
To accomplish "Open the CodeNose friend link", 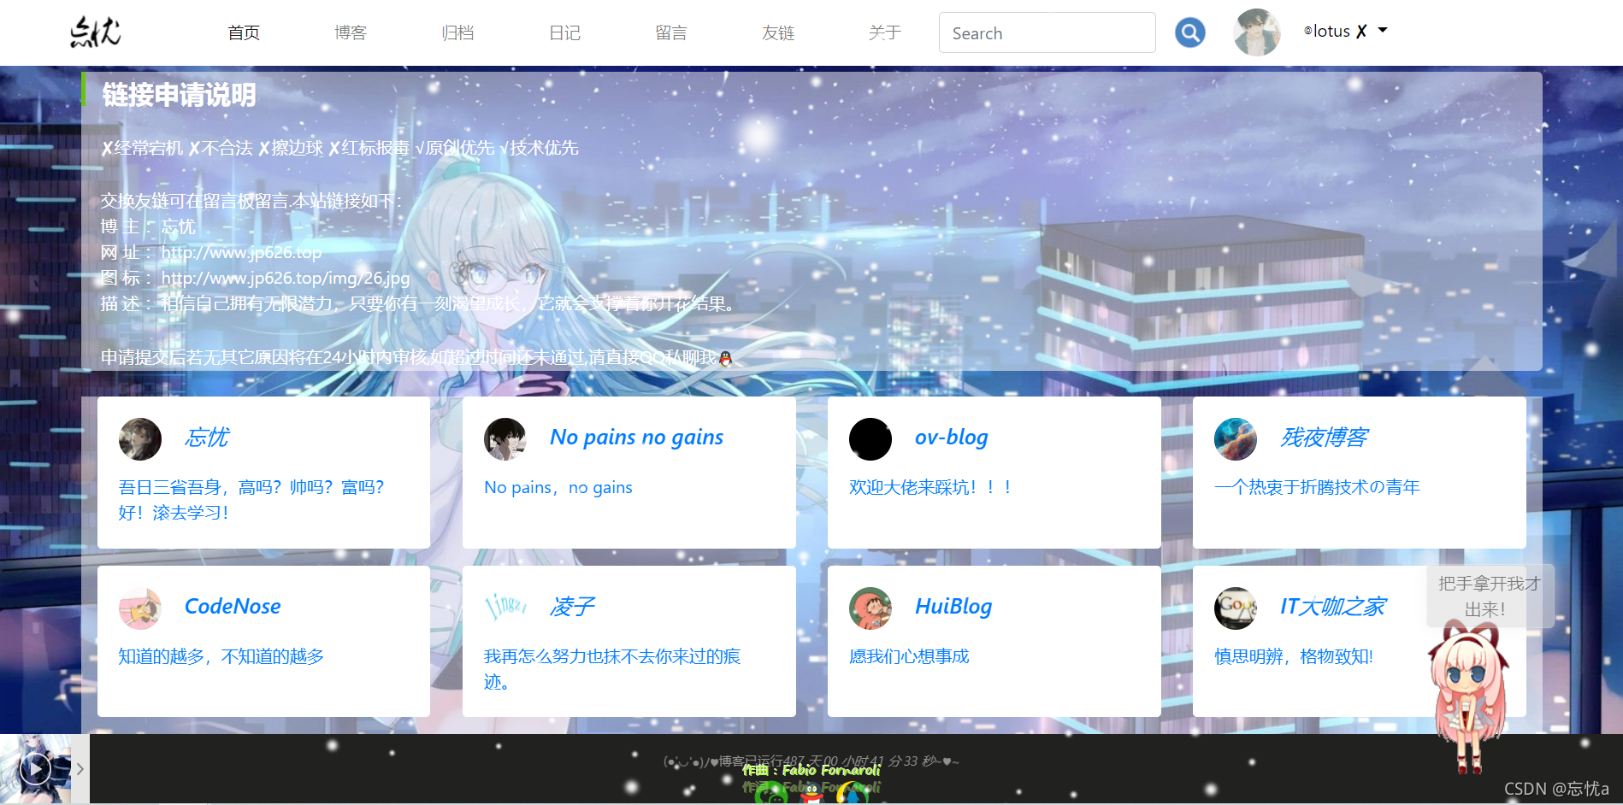I will click(233, 607).
